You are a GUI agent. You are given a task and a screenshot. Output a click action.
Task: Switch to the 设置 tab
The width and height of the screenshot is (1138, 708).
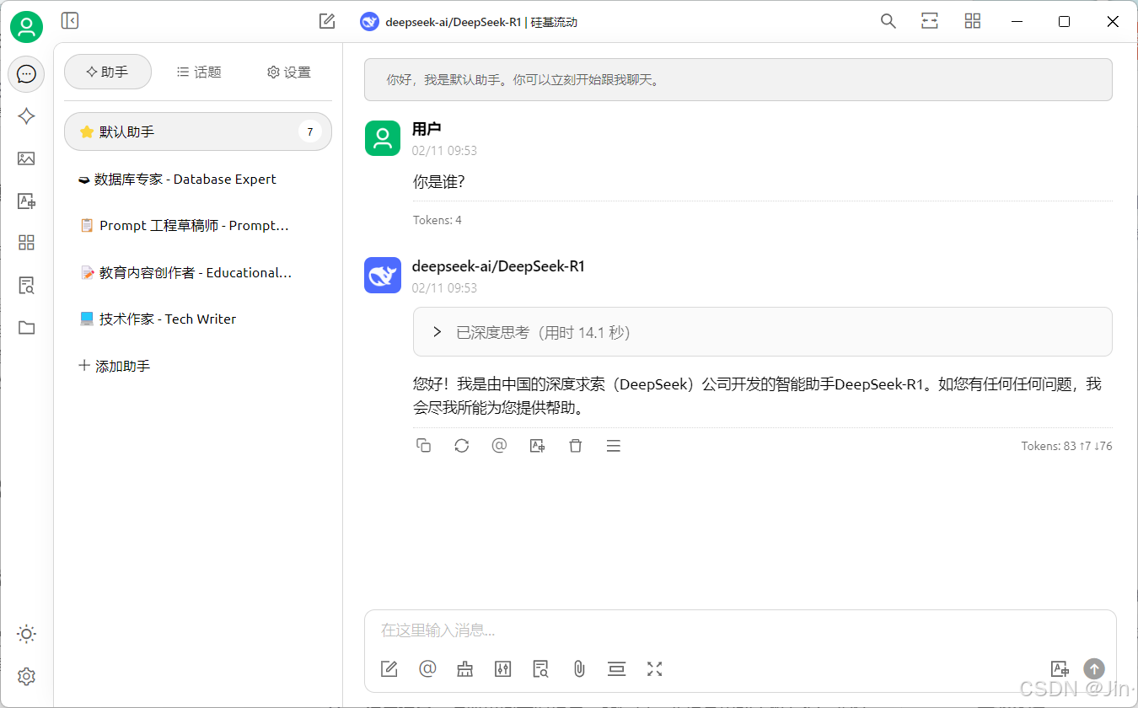[x=289, y=72]
